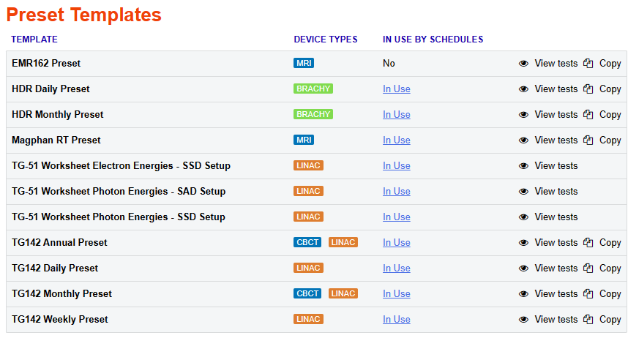Click the eye icon for EMR162 Preset

coord(523,64)
